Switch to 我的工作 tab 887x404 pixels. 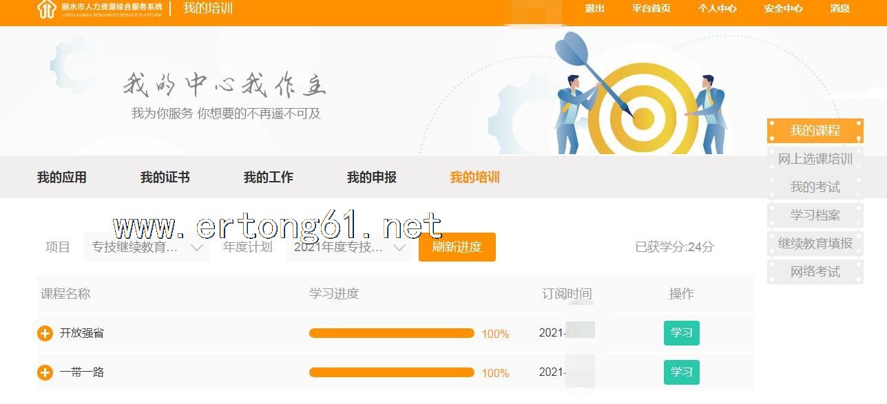269,178
